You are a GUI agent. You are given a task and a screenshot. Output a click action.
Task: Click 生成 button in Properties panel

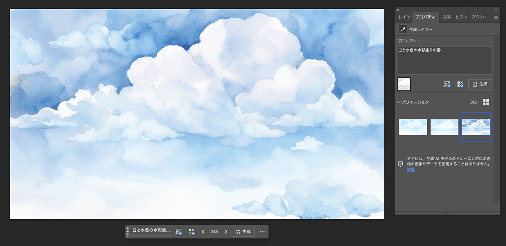[x=480, y=84]
